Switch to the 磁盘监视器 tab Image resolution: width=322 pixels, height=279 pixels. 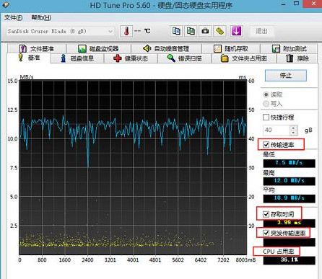98,48
